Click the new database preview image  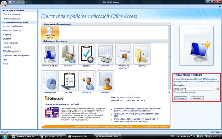tap(196, 45)
